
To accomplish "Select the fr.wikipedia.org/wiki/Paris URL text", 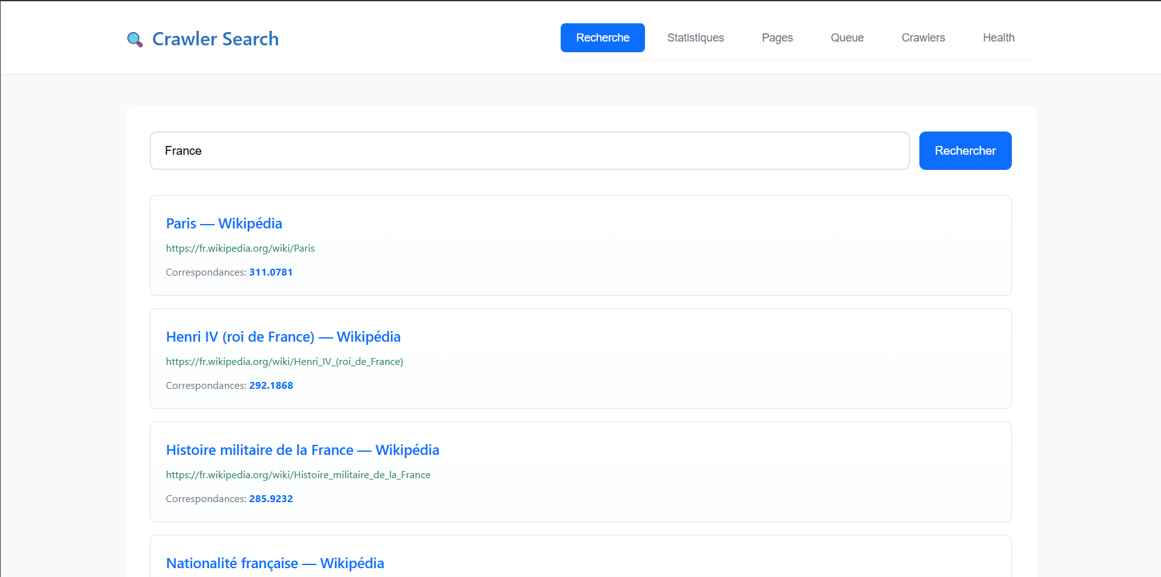I will [x=240, y=248].
